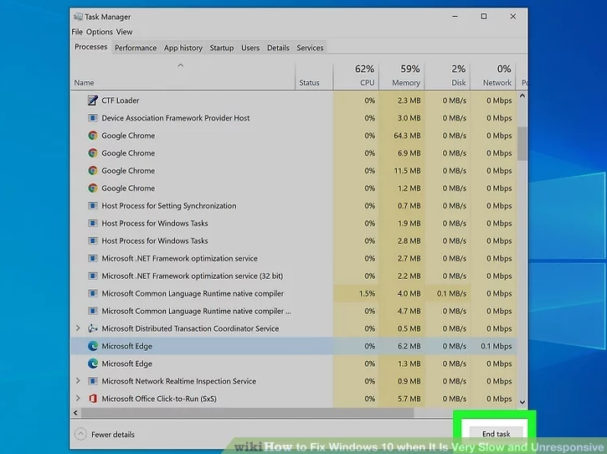Click the Host Process for Setting Synchronization icon

coord(93,206)
